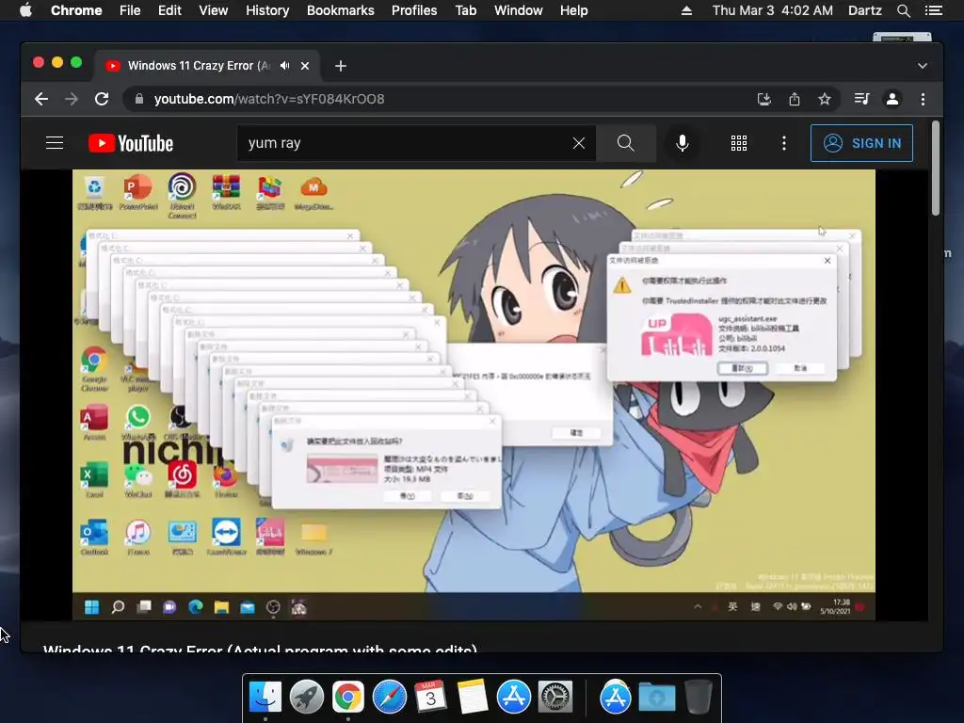
Task: Clear the YouTube search text
Action: pyautogui.click(x=579, y=143)
